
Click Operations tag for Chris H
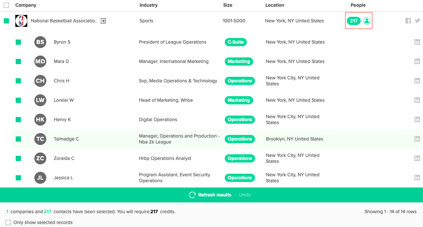coord(240,81)
